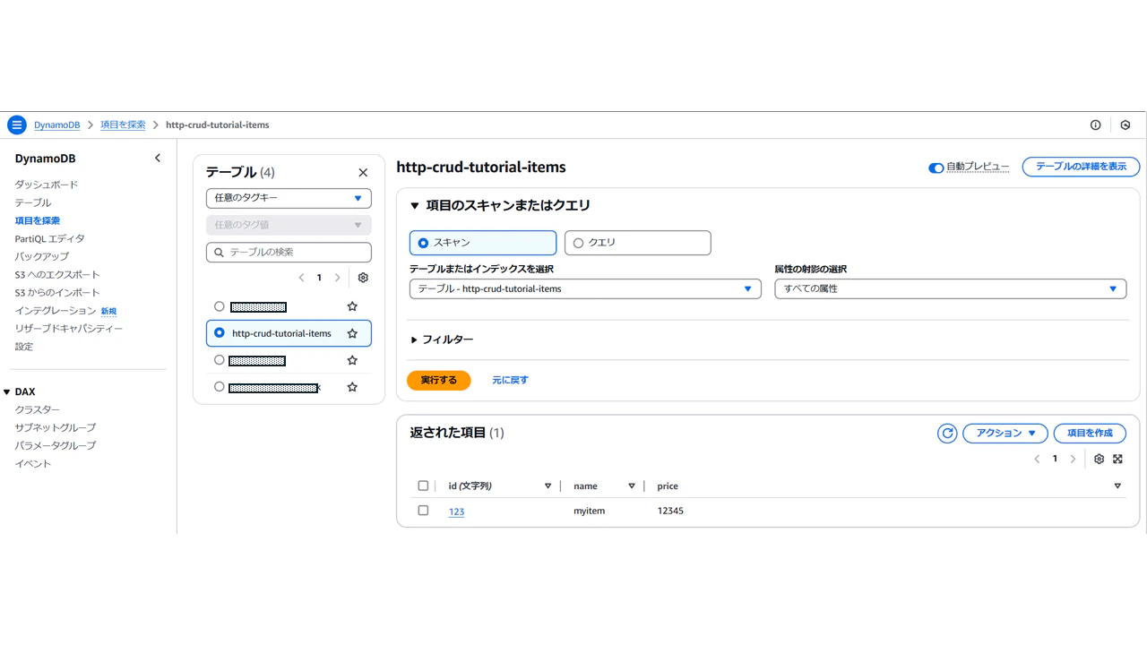Click the 実行する button
The height and width of the screenshot is (645, 1147).
point(439,381)
